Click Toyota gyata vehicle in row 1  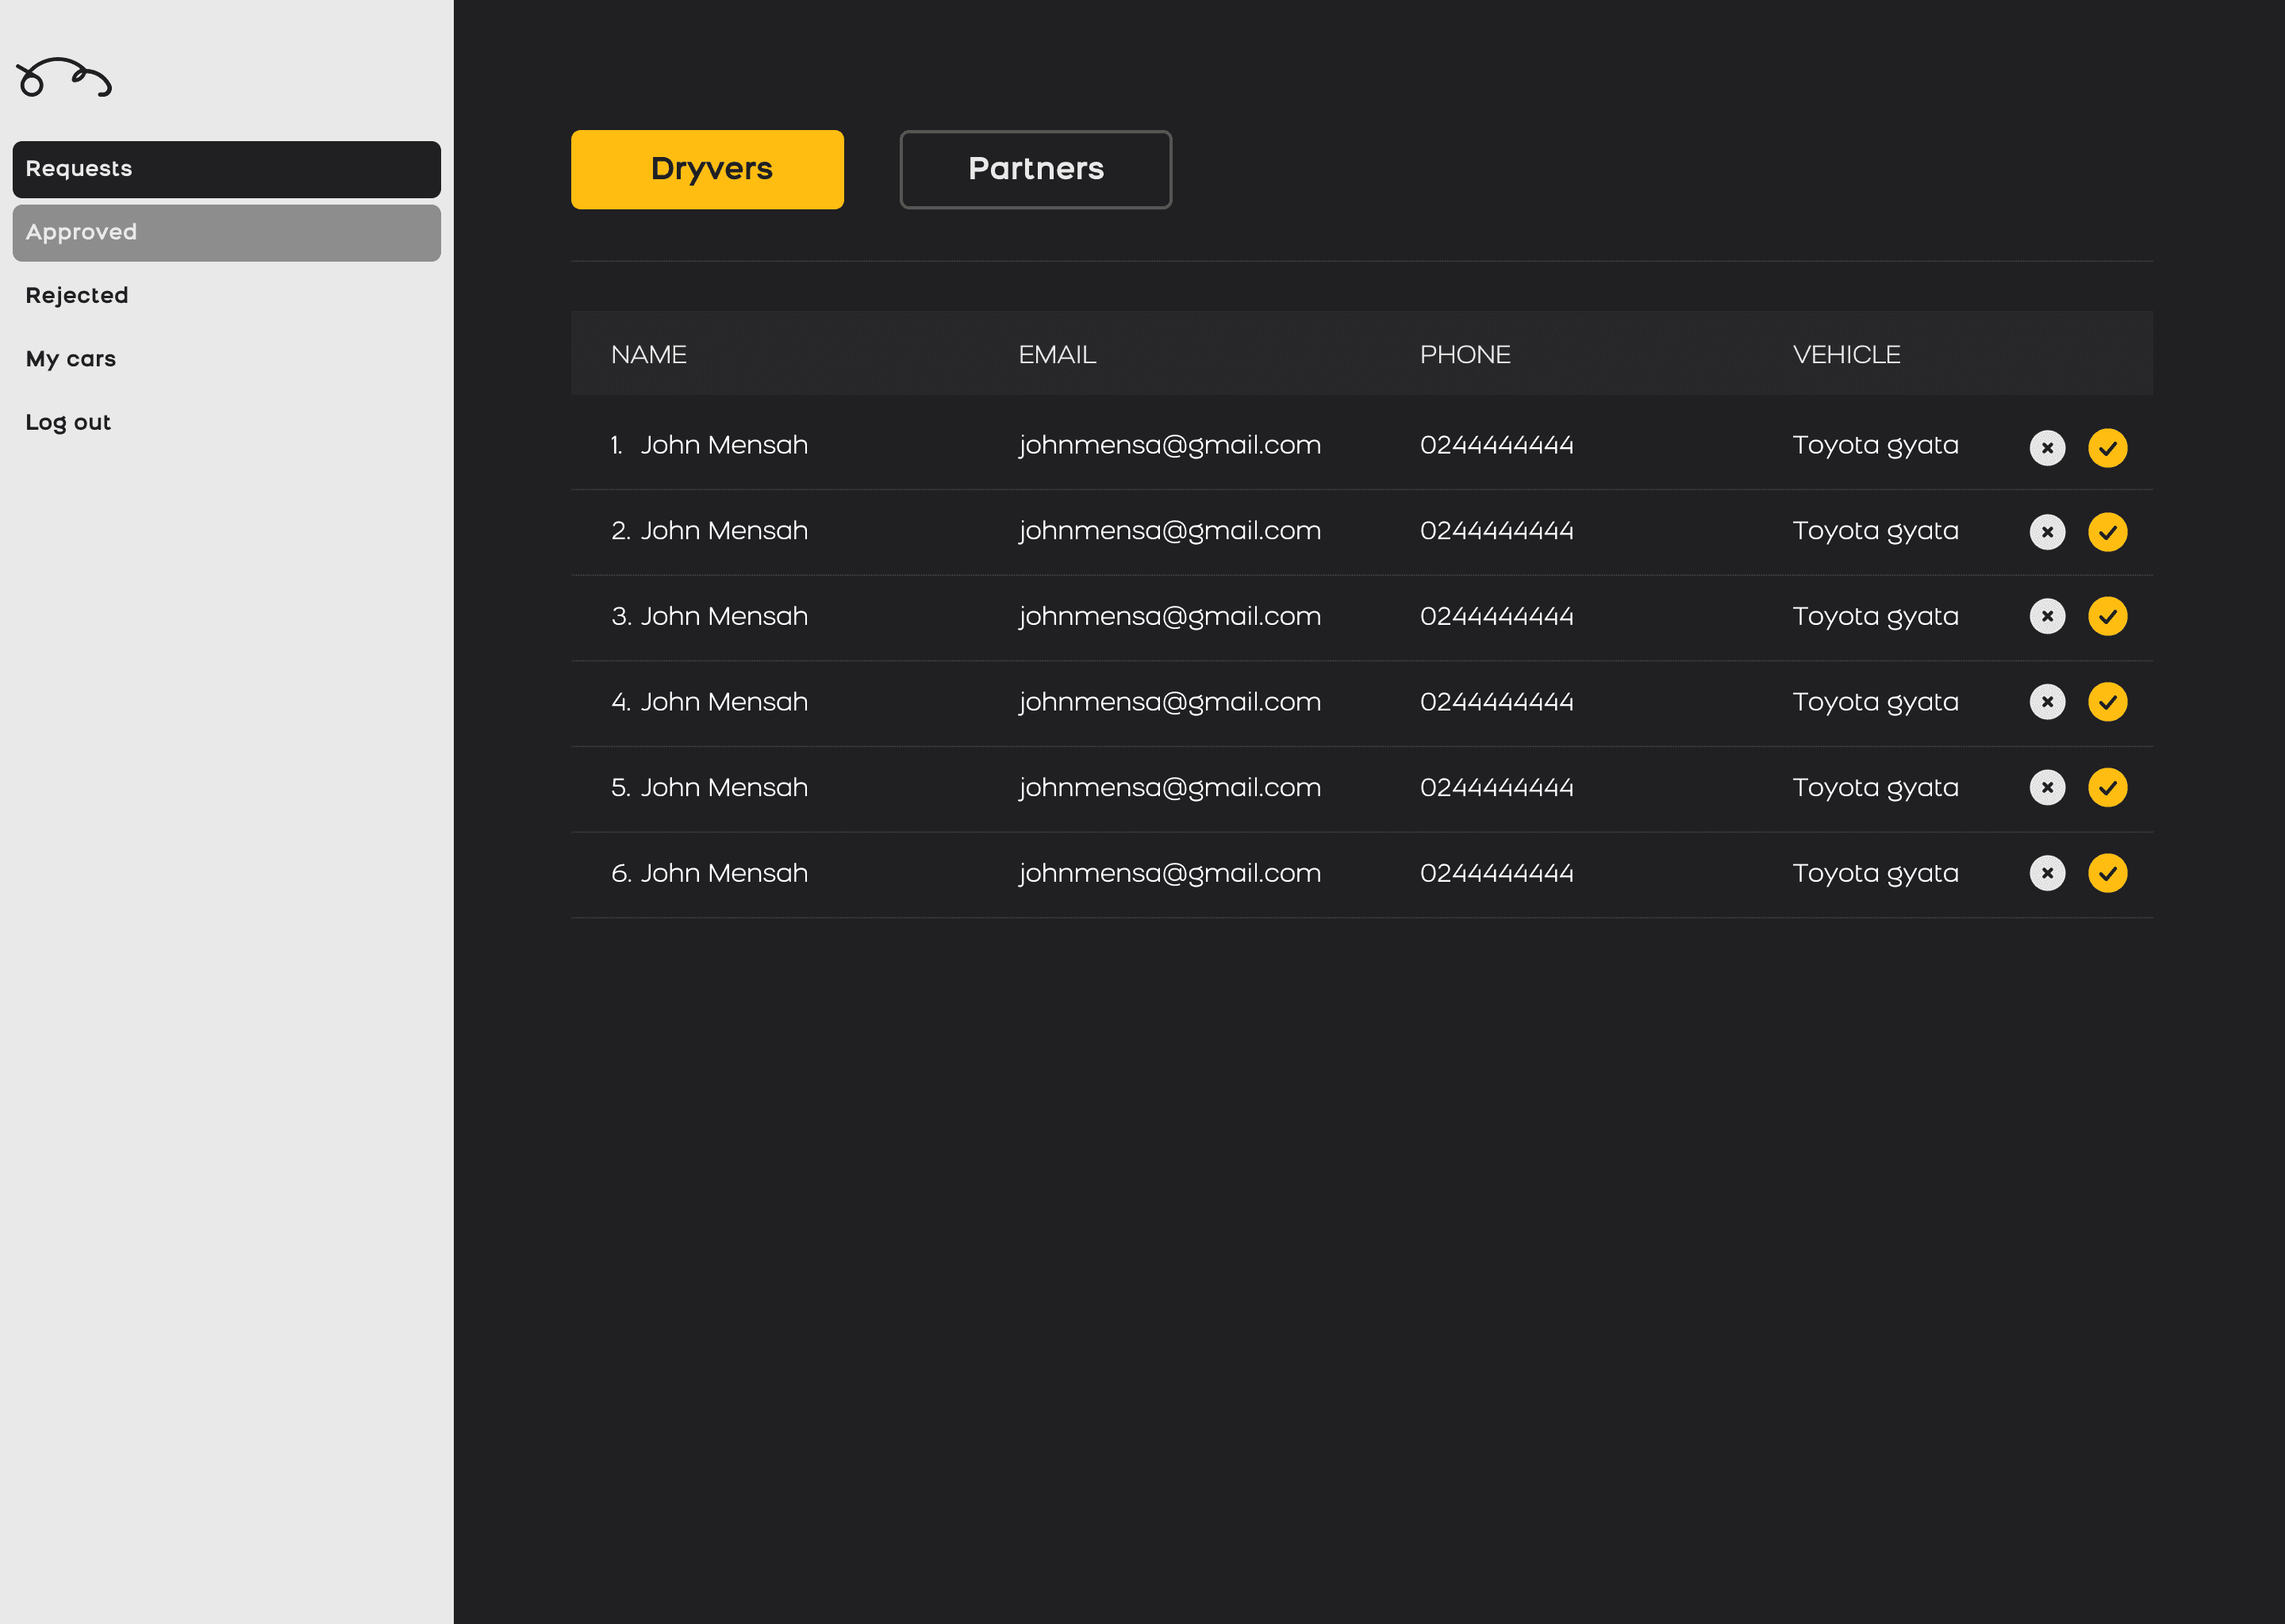point(1875,446)
